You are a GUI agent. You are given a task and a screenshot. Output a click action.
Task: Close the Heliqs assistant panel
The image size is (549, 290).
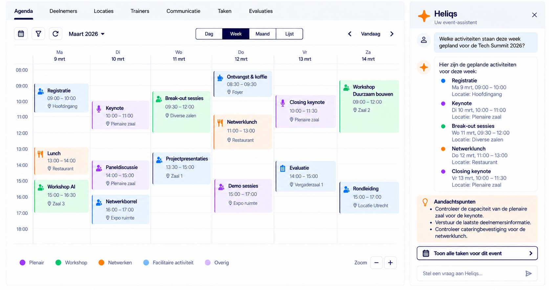[535, 15]
